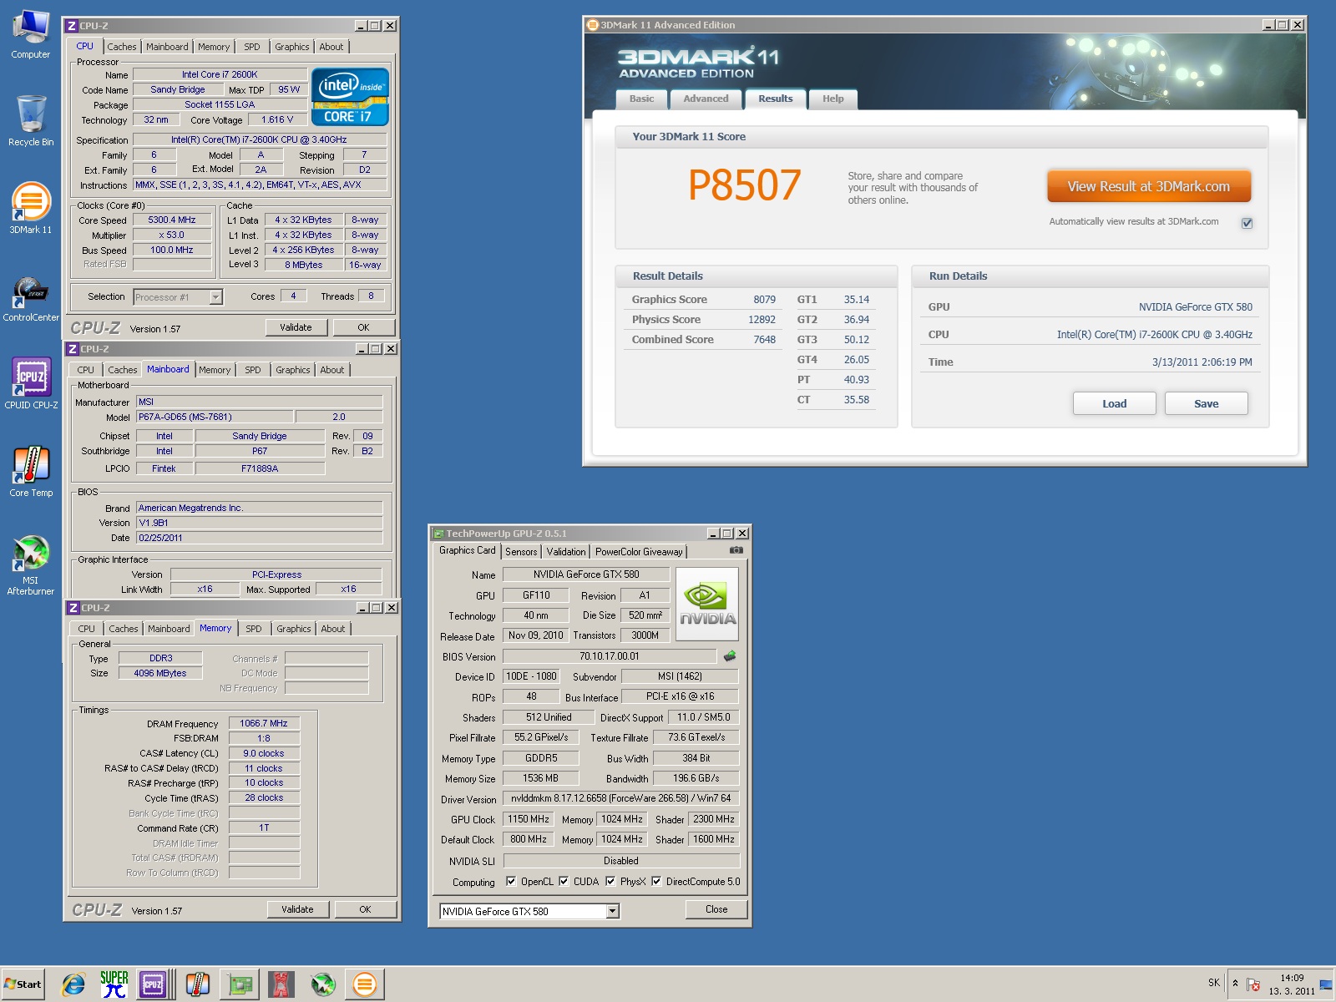The width and height of the screenshot is (1336, 1002).
Task: Open the Recycle Bin desktop icon
Action: [x=31, y=121]
